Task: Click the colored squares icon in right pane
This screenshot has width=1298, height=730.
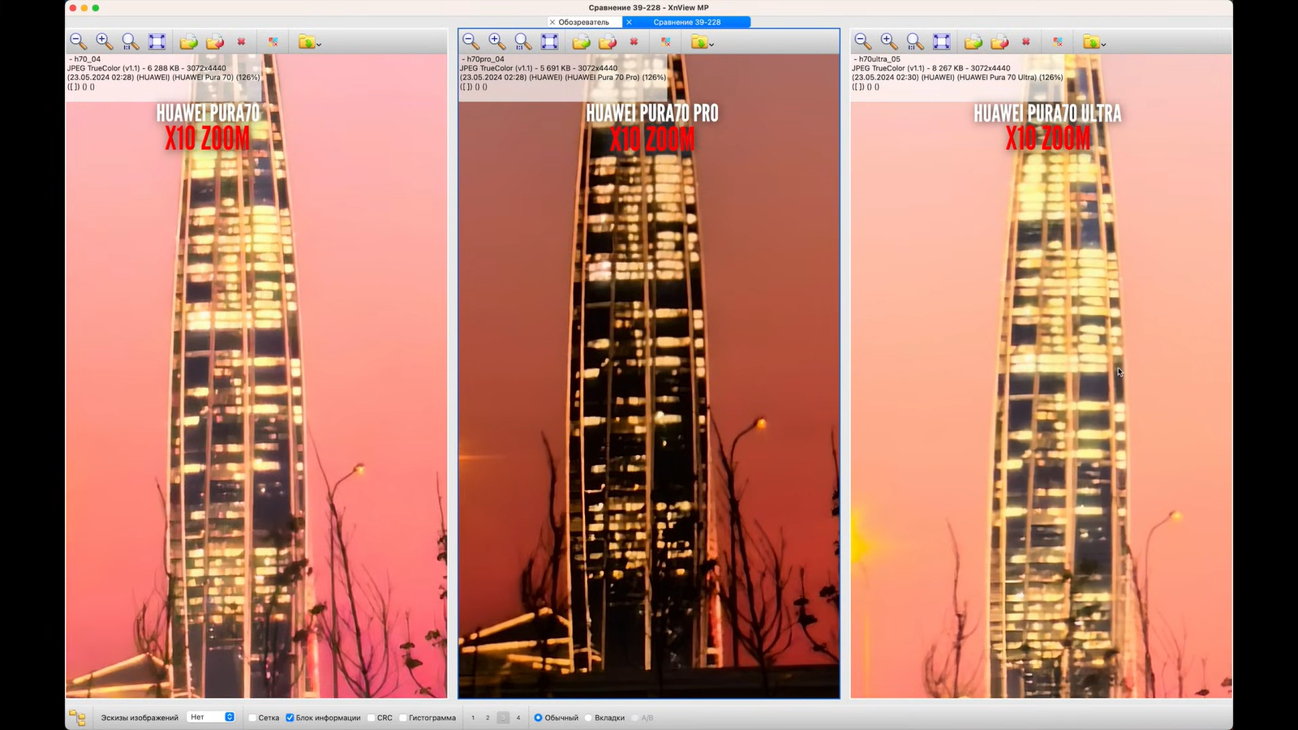Action: (x=1058, y=41)
